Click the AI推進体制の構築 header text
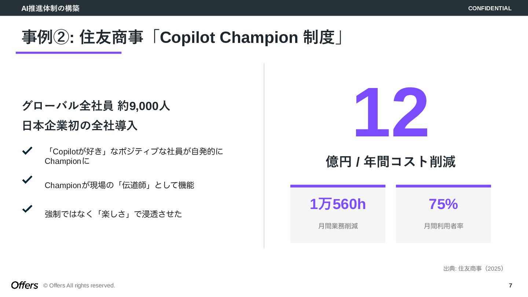Screen dimensions: 528x297 (x=50, y=8)
